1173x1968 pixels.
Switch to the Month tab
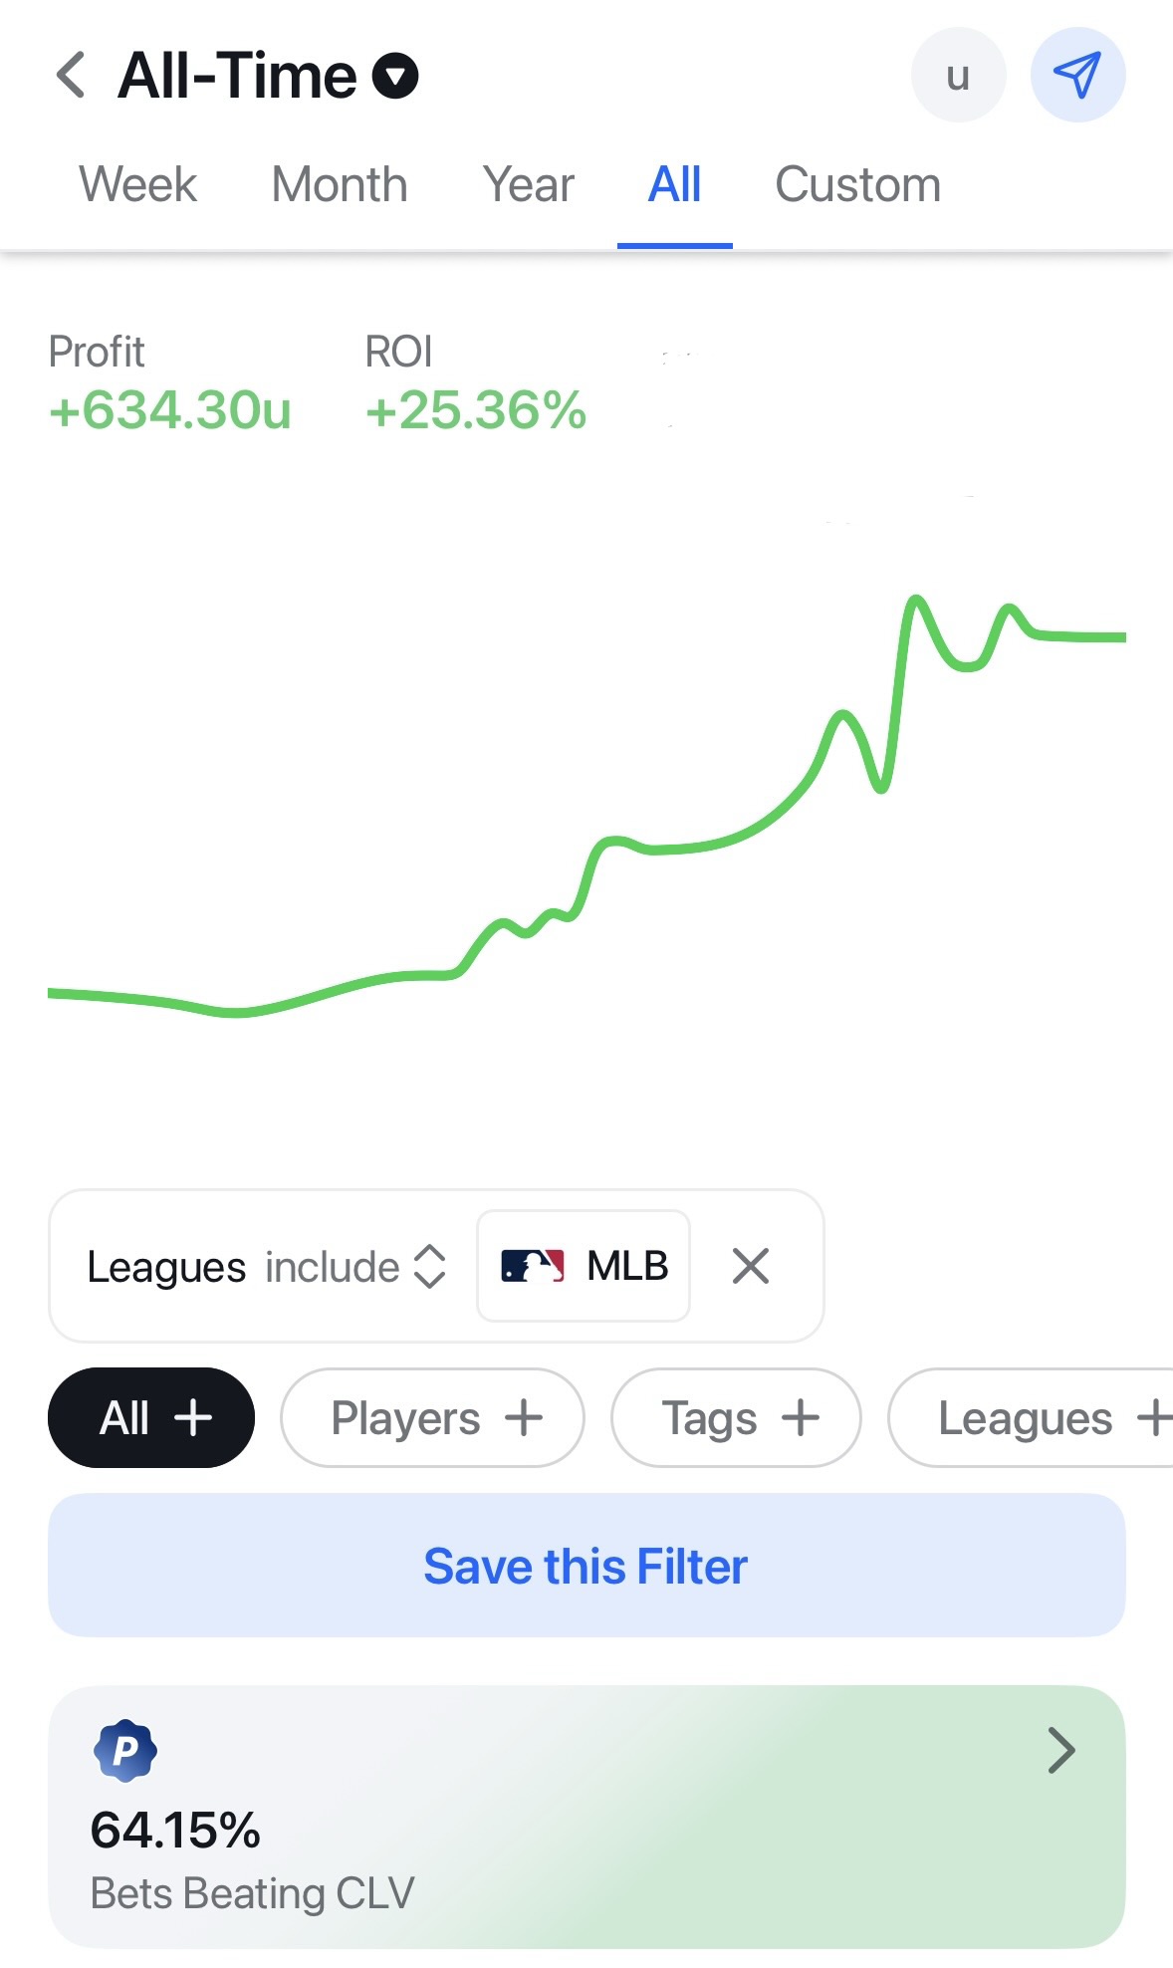tap(340, 185)
